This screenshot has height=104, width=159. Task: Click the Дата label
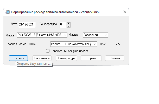tap(14, 24)
